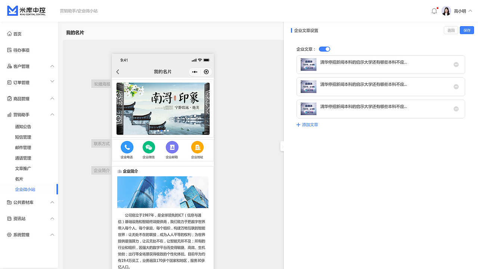Screen dimensions: 478x269
Task: Click the 南浔印象 carousel banner
Action: (x=163, y=109)
